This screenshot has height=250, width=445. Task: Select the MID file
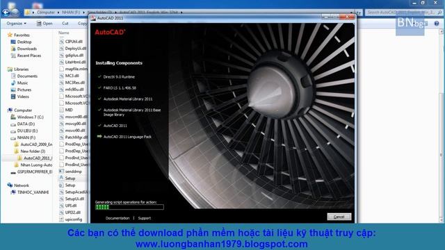pyautogui.click(x=69, y=110)
